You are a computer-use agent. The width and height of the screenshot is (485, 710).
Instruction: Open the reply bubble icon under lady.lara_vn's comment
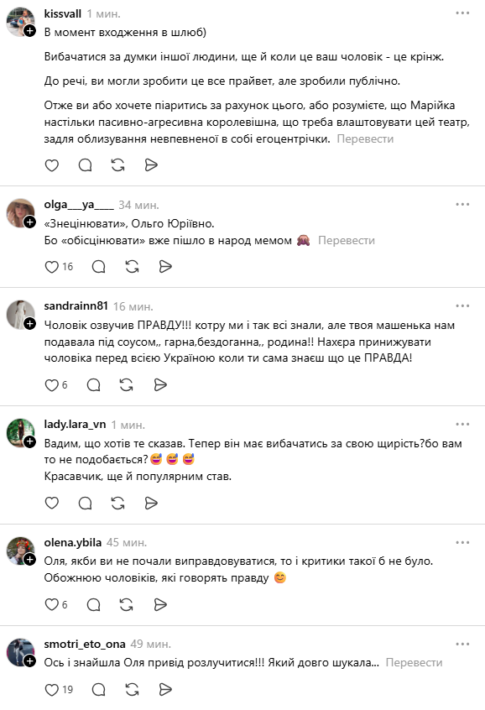pyautogui.click(x=85, y=504)
